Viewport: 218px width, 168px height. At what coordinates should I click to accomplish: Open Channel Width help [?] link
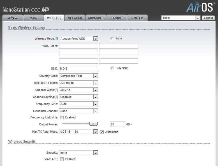[56, 90]
